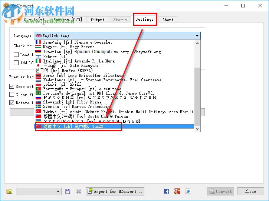The image size is (269, 201).
Task: Click the UK flag in language box
Action: click(x=39, y=36)
